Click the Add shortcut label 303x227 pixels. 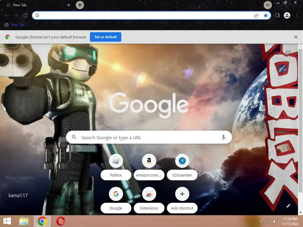[182, 208]
